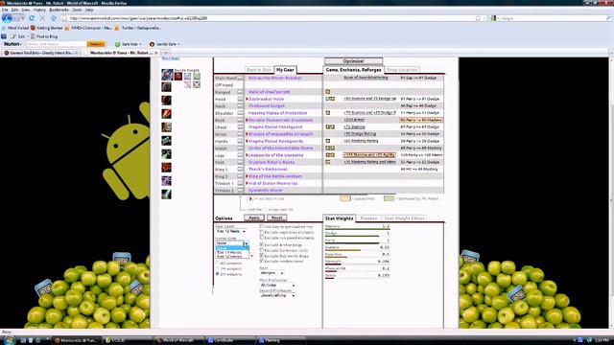Open the Ring of the Battle Anthem item link
This screenshot has width=614, height=345.
275,176
